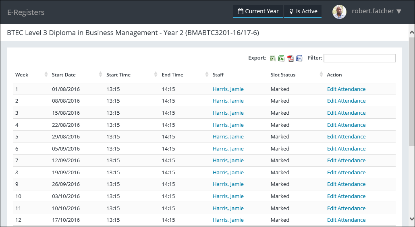The image size is (415, 227).
Task: Toggle the Is Active filter
Action: point(303,11)
